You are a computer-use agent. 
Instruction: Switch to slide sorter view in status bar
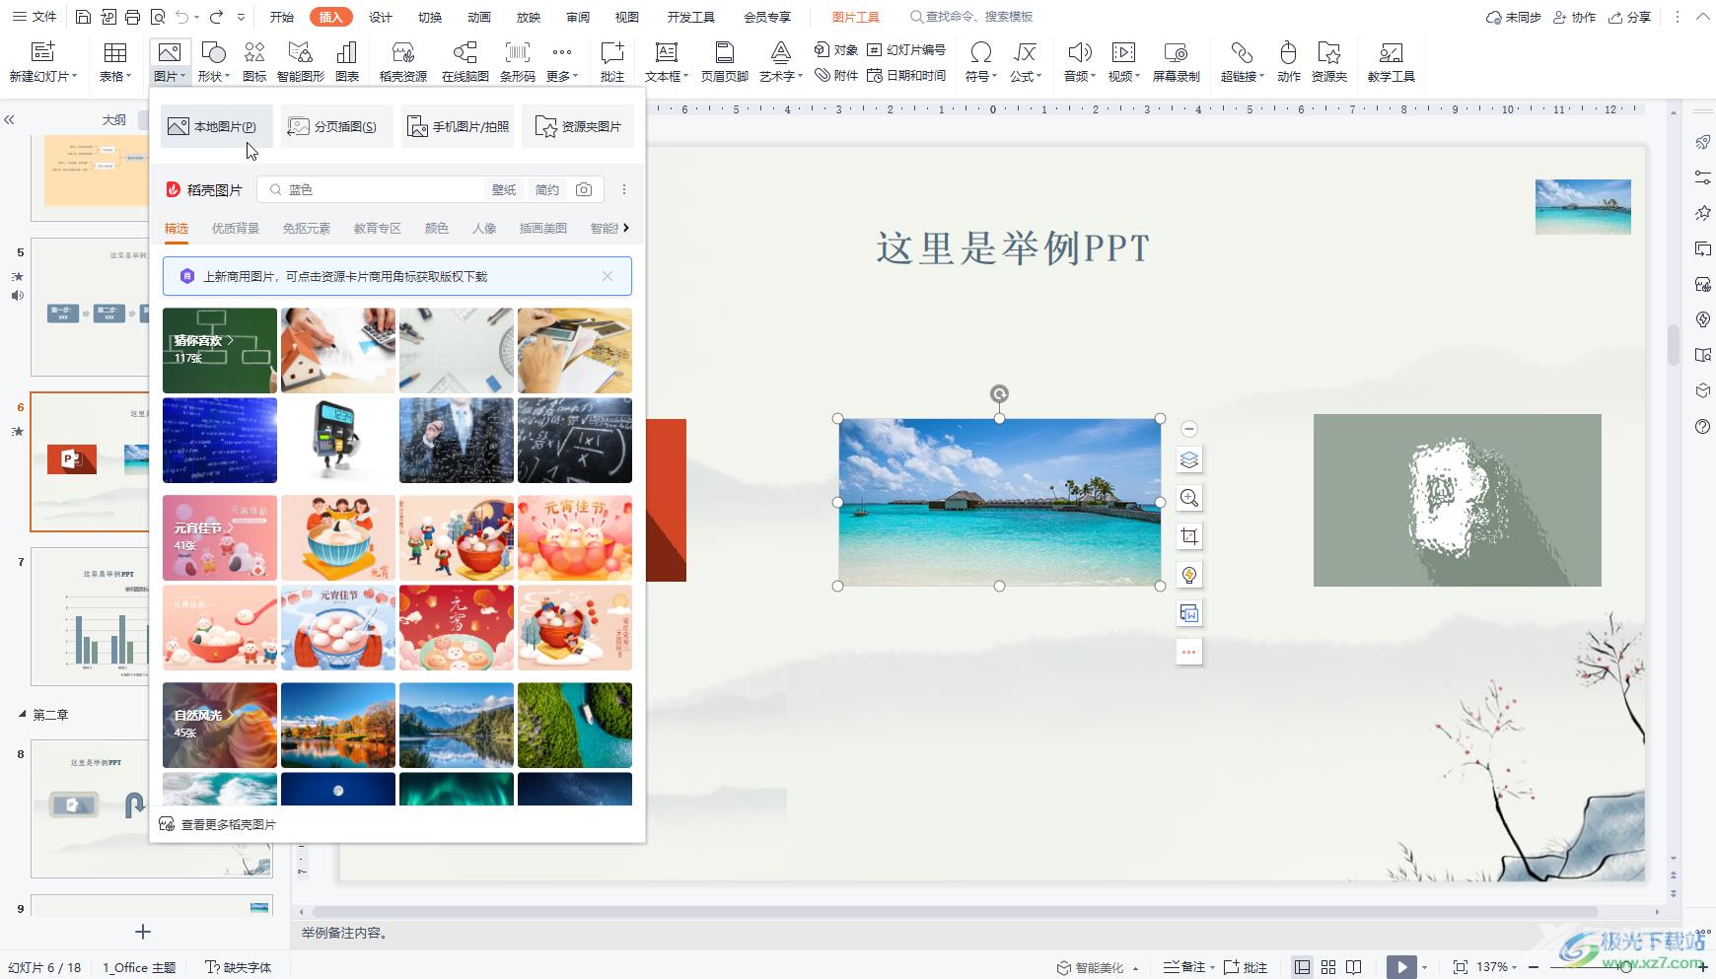tap(1328, 967)
